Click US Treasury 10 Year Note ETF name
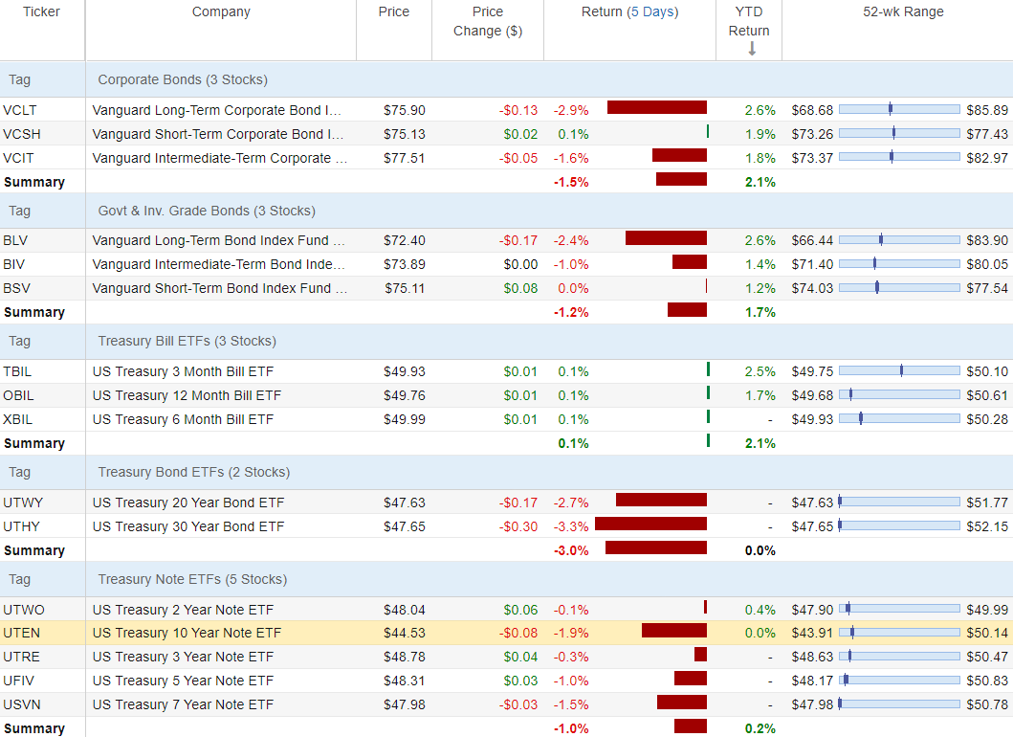Screen dimensions: 1013x737 tap(187, 633)
